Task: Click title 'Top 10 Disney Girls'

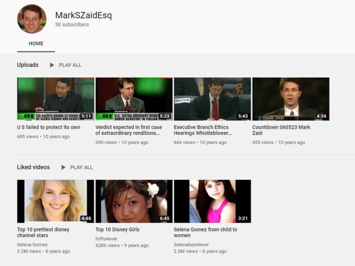Action: click(x=117, y=230)
